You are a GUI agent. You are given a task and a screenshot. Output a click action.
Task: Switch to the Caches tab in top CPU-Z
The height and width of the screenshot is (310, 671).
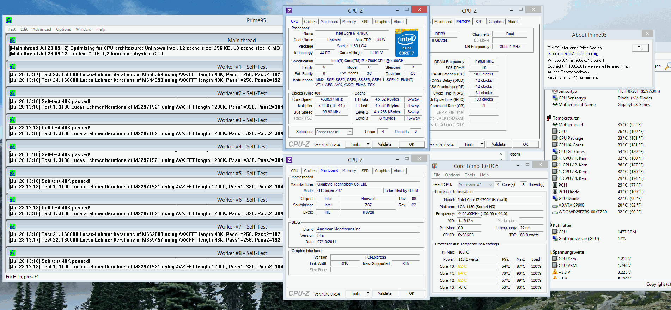pos(310,22)
